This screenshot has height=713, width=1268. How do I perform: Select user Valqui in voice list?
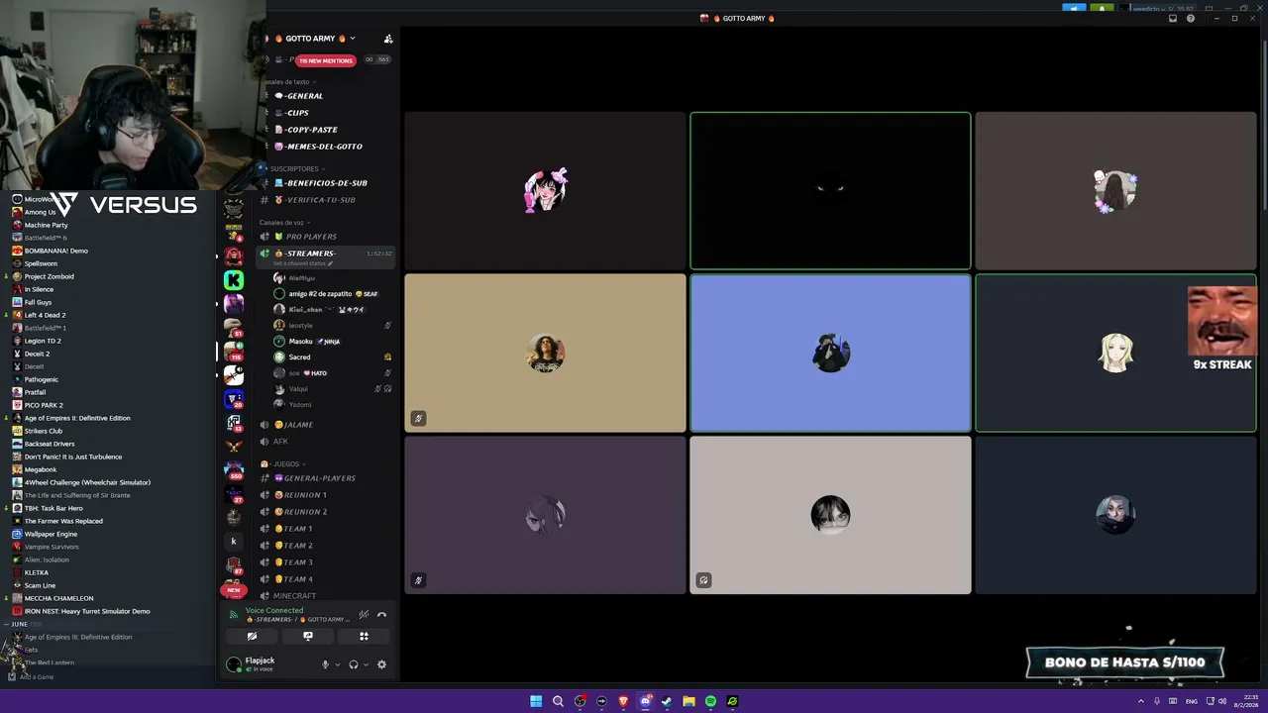click(298, 389)
